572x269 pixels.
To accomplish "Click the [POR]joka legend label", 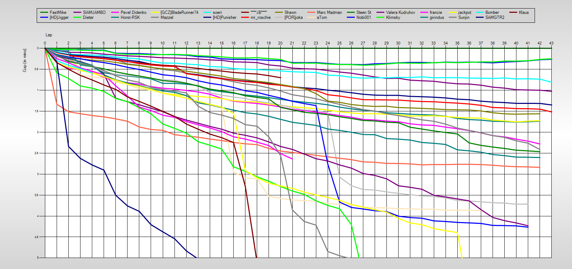I will [x=293, y=17].
